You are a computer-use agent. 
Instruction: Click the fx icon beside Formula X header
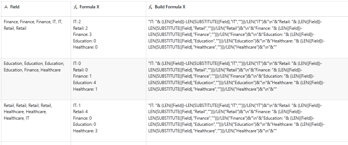tap(75, 7)
